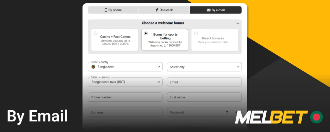Click the Email input field
The width and height of the screenshot is (330, 132).
click(204, 82)
